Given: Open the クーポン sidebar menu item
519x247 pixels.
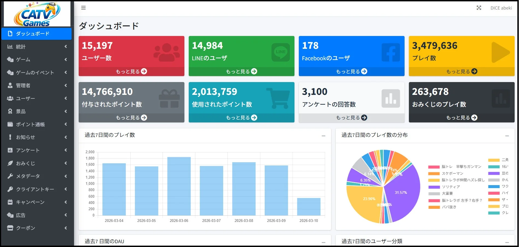Looking at the screenshot, I should (x=37, y=228).
